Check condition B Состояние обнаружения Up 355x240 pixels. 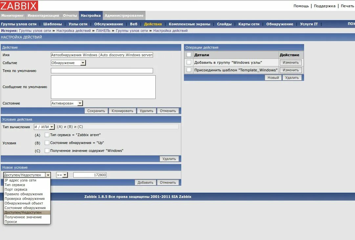tap(47, 143)
